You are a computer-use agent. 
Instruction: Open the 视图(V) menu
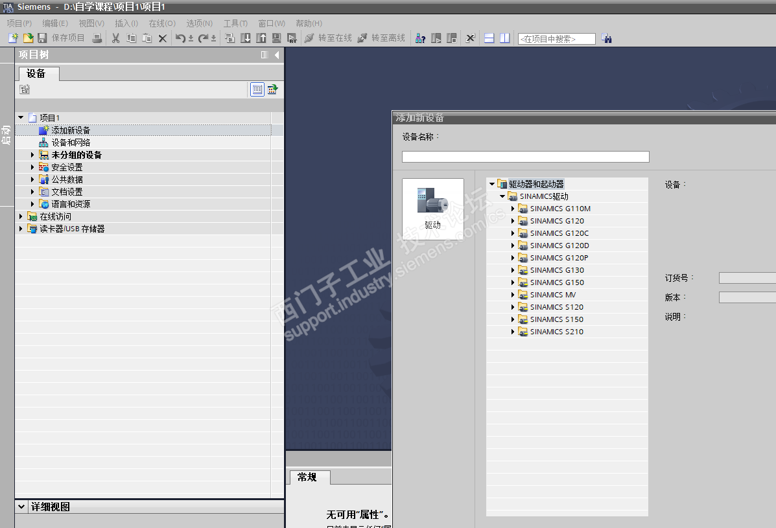(91, 23)
